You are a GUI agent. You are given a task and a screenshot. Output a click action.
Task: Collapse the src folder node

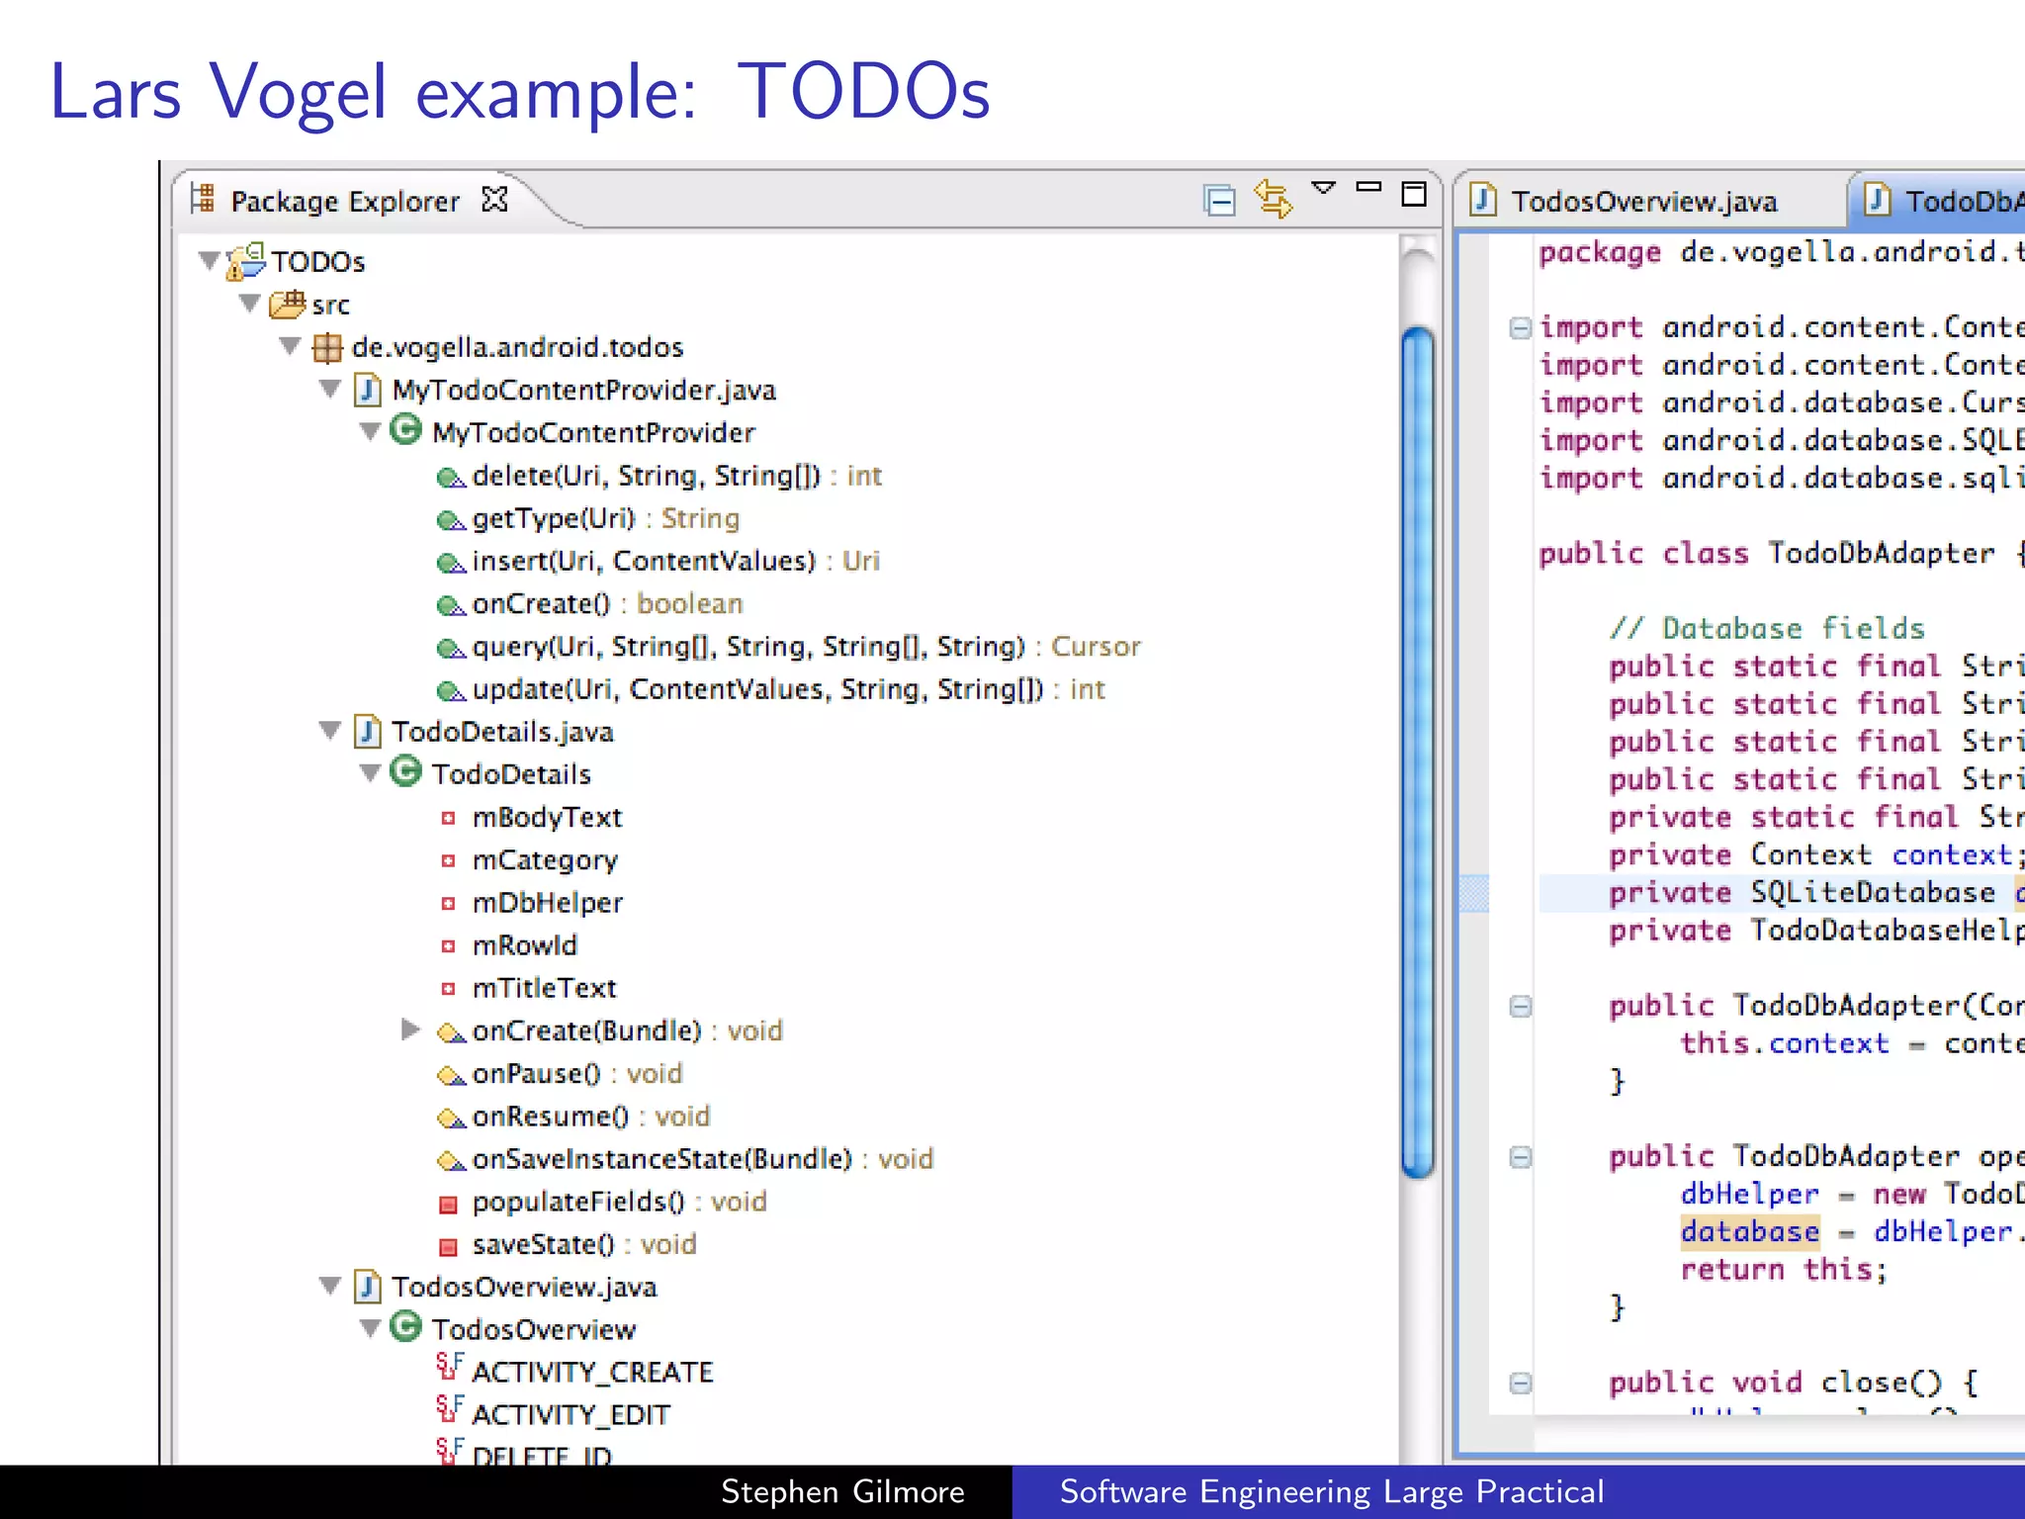pyautogui.click(x=250, y=304)
